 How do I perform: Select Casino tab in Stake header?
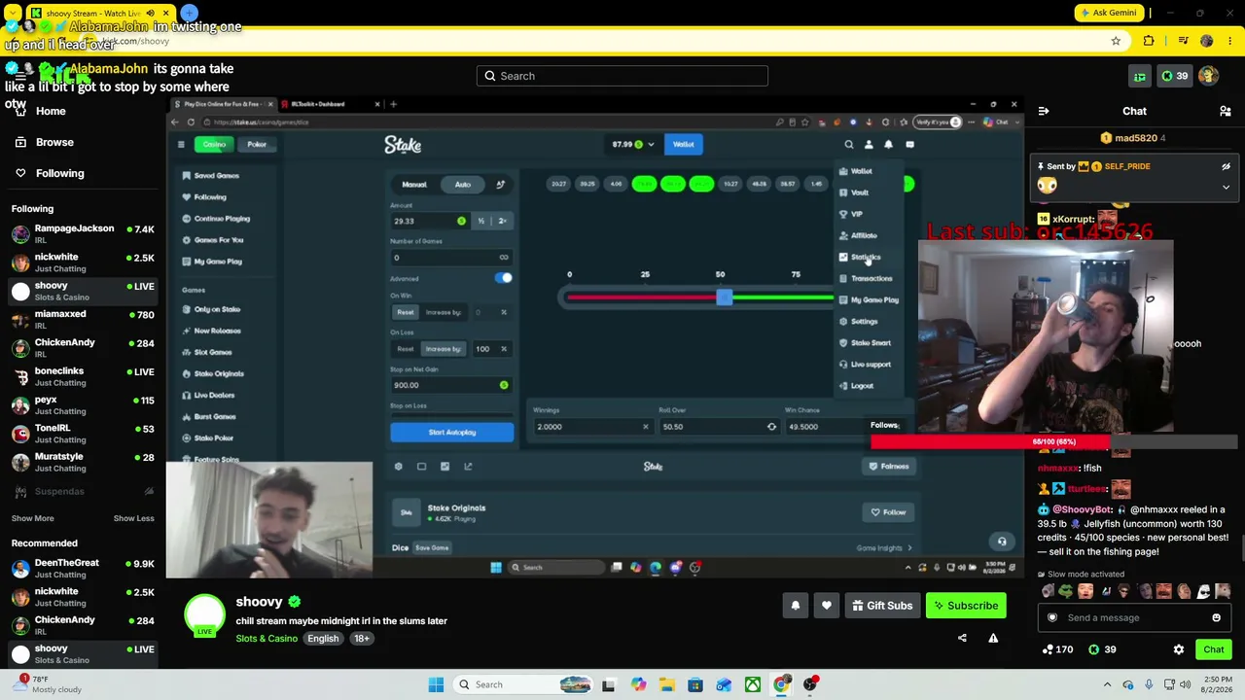point(214,144)
